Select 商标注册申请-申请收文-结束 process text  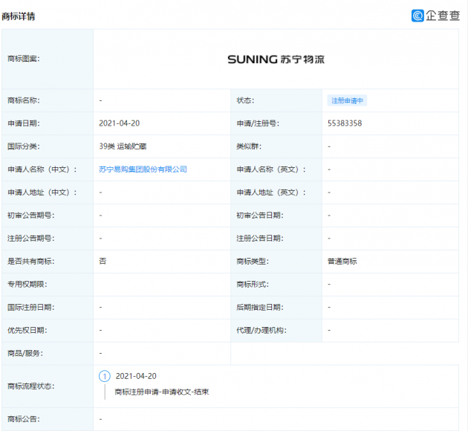(x=162, y=392)
